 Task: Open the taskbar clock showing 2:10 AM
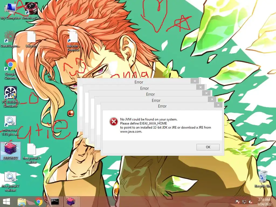pyautogui.click(x=264, y=202)
